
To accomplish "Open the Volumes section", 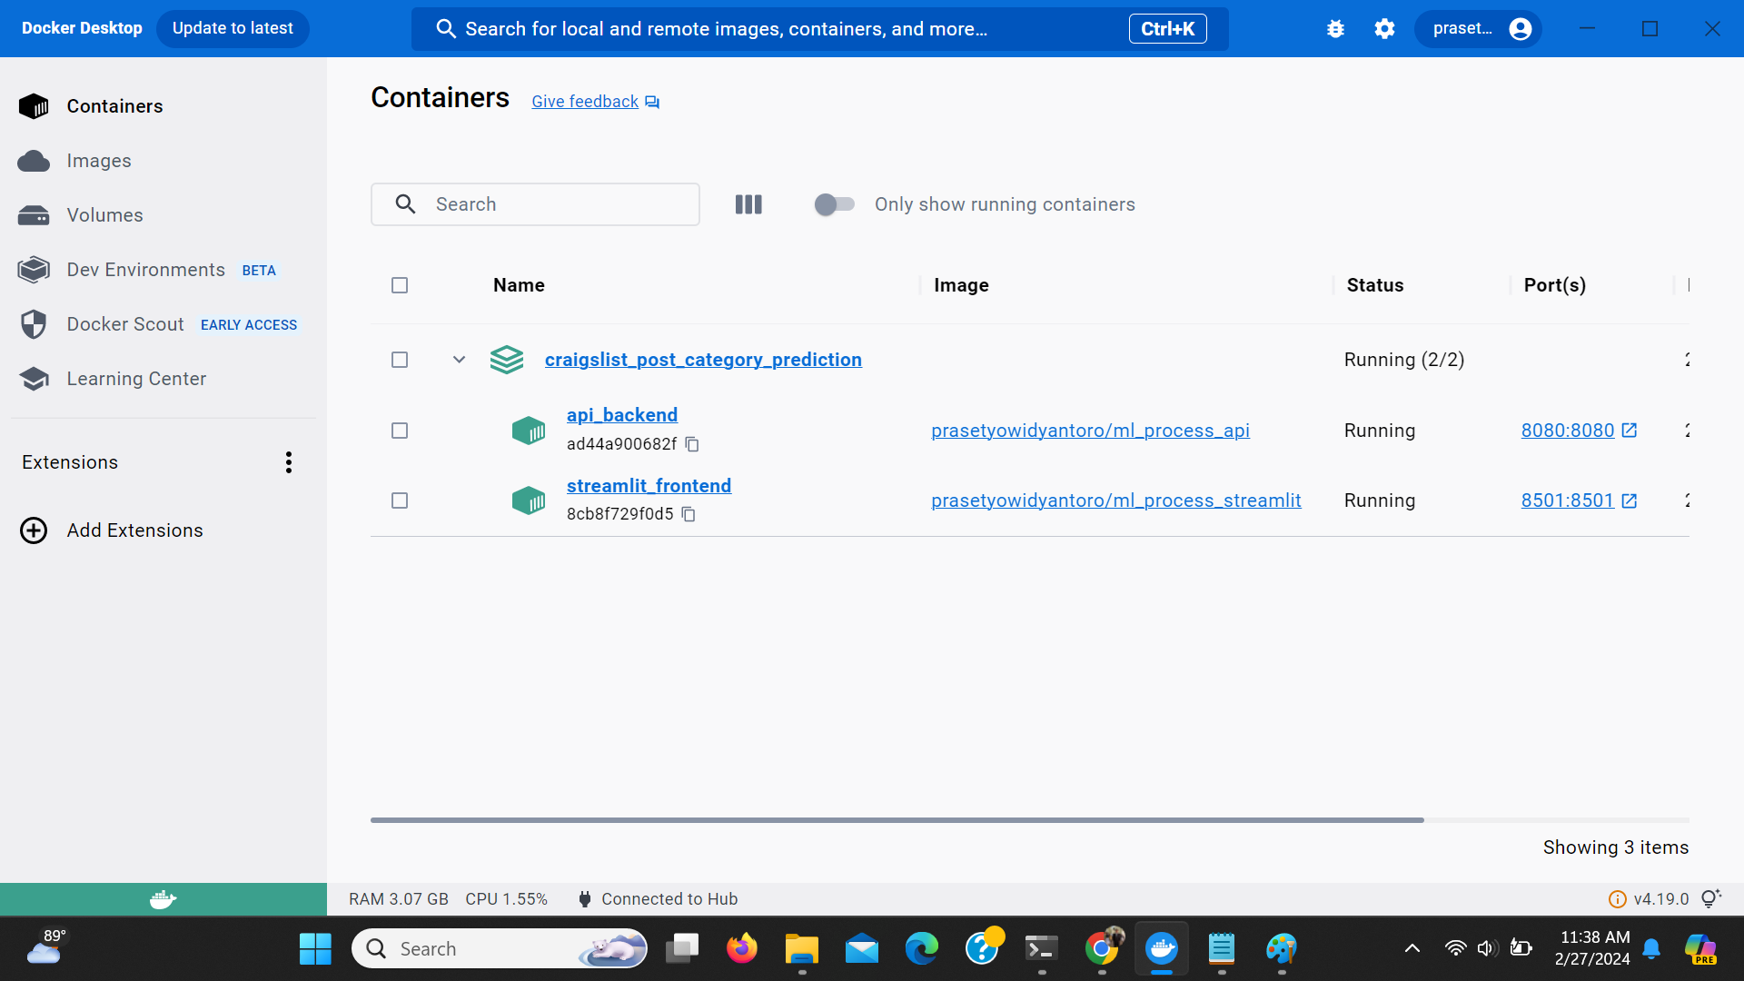I will tap(104, 215).
